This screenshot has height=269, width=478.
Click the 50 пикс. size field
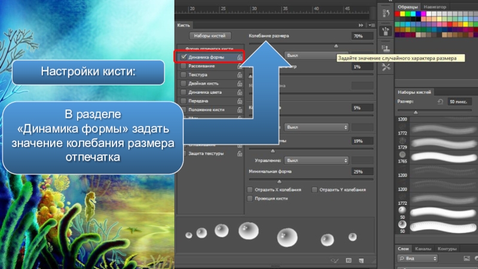pyautogui.click(x=459, y=102)
